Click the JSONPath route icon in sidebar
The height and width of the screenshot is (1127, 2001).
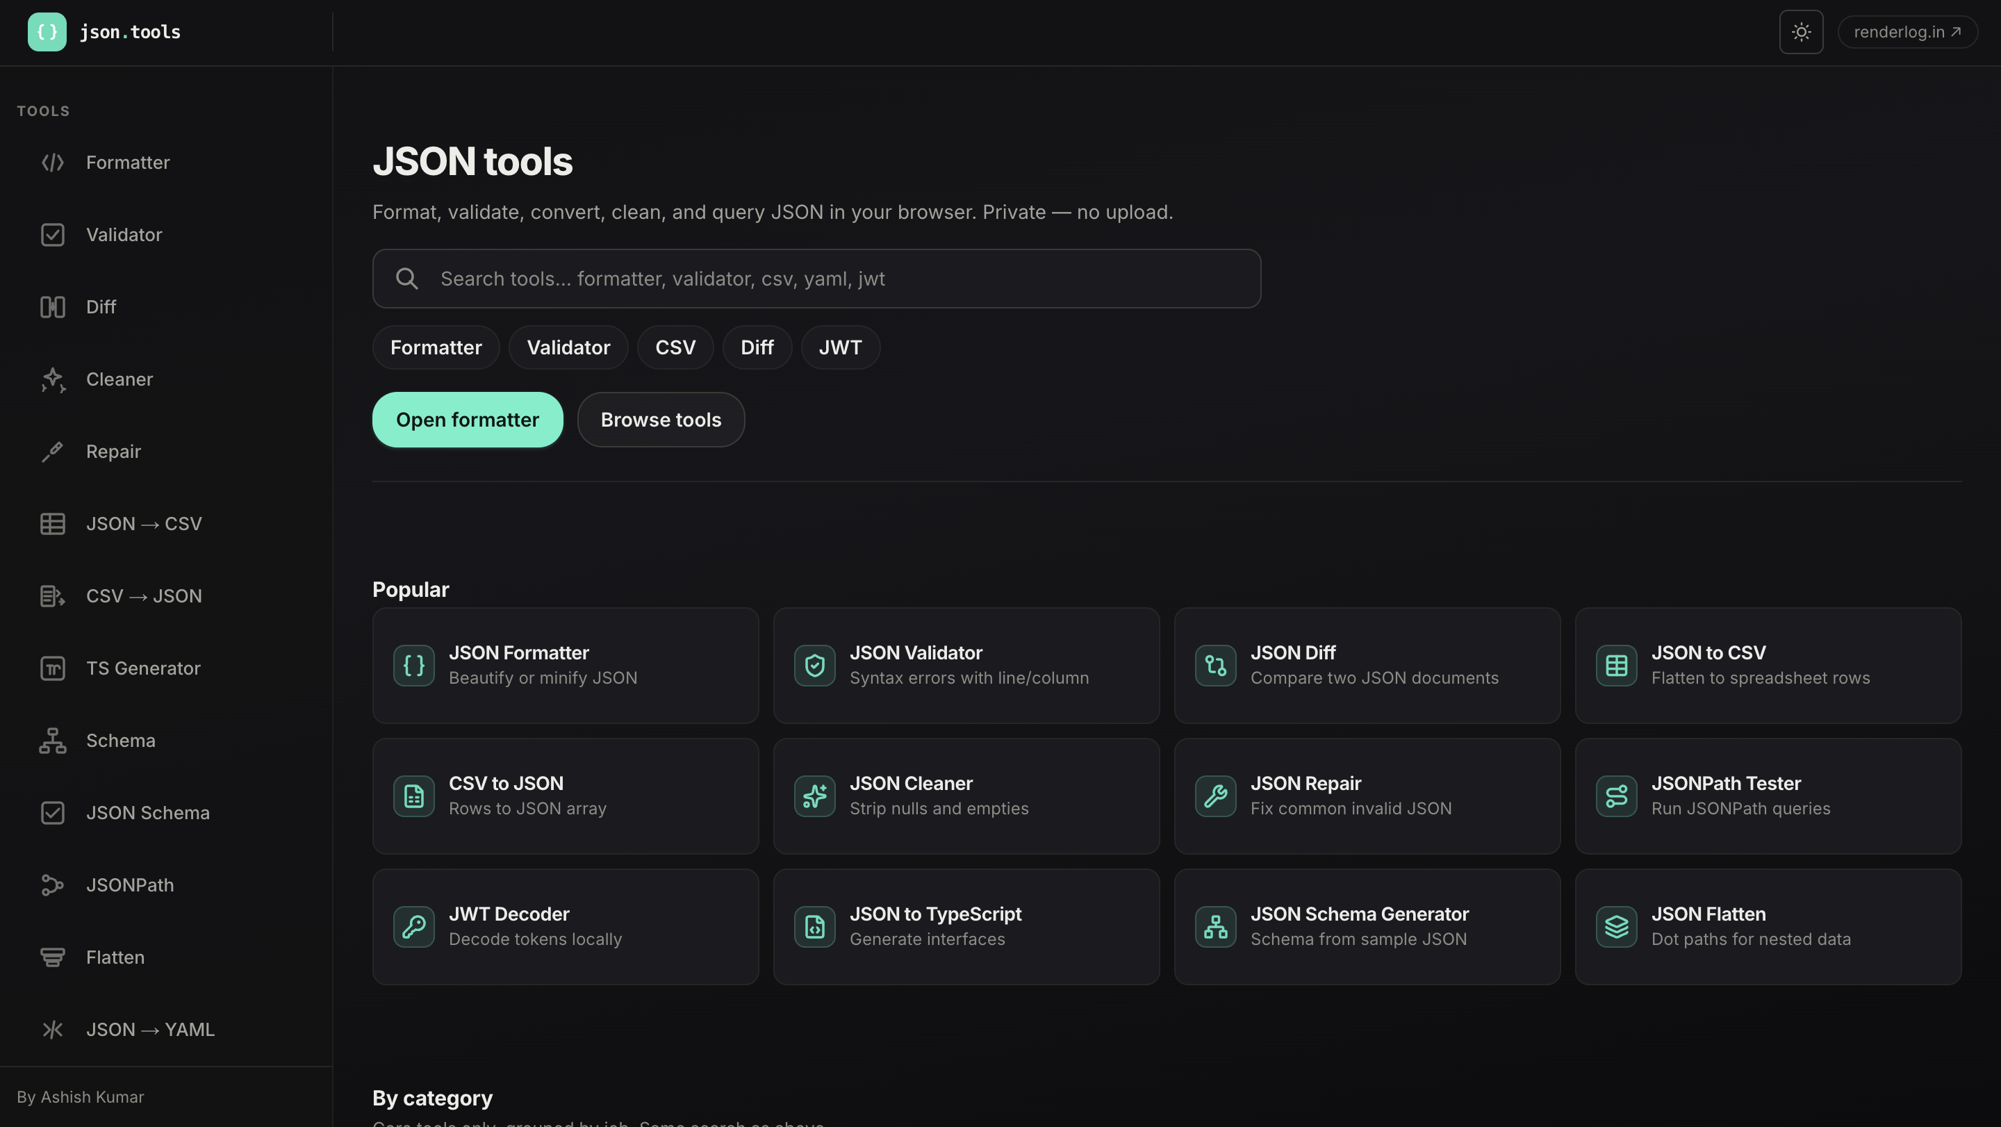point(53,885)
